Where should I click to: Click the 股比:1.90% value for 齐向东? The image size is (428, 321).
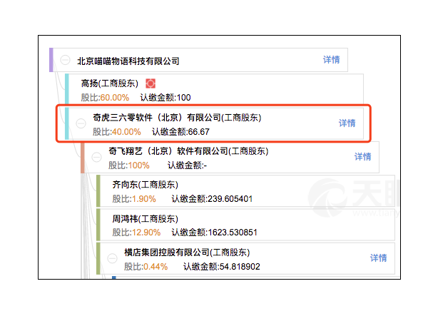pos(134,199)
